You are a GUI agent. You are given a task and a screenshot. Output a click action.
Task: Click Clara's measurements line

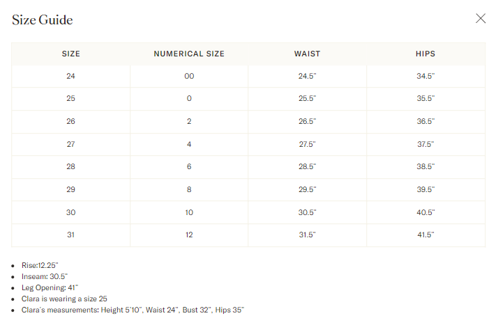coord(133,310)
